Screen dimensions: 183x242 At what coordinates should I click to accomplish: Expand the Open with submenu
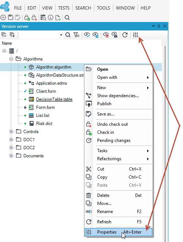click(x=118, y=77)
